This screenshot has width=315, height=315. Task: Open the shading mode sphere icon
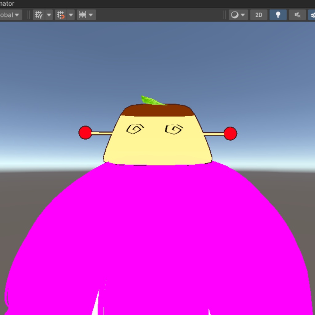[235, 15]
